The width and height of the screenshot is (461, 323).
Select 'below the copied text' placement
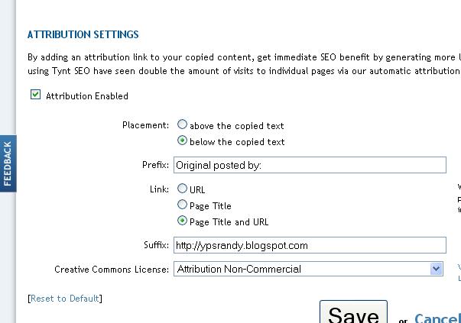click(182, 141)
